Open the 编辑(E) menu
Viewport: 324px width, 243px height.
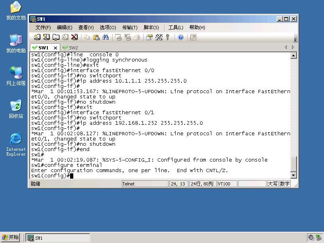64,28
